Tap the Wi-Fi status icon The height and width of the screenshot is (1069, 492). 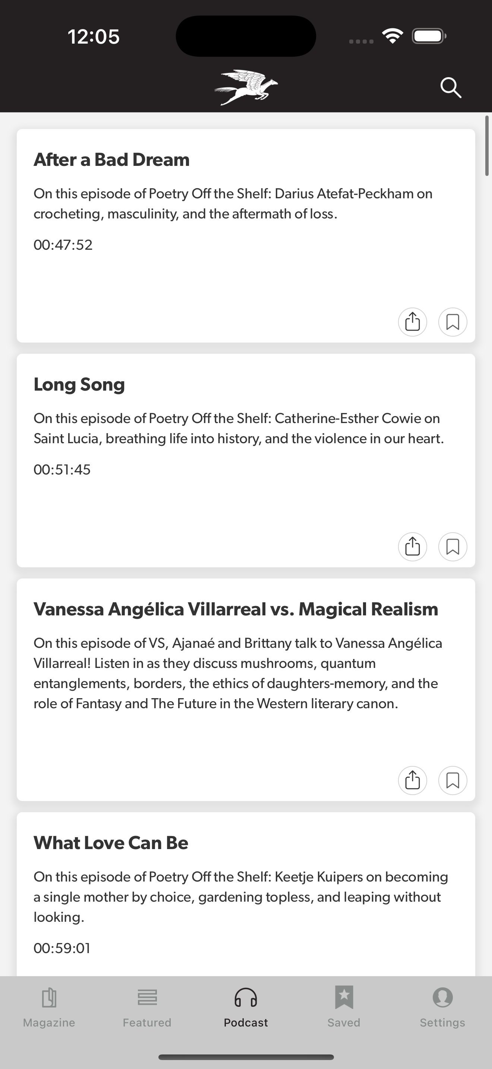click(x=392, y=36)
